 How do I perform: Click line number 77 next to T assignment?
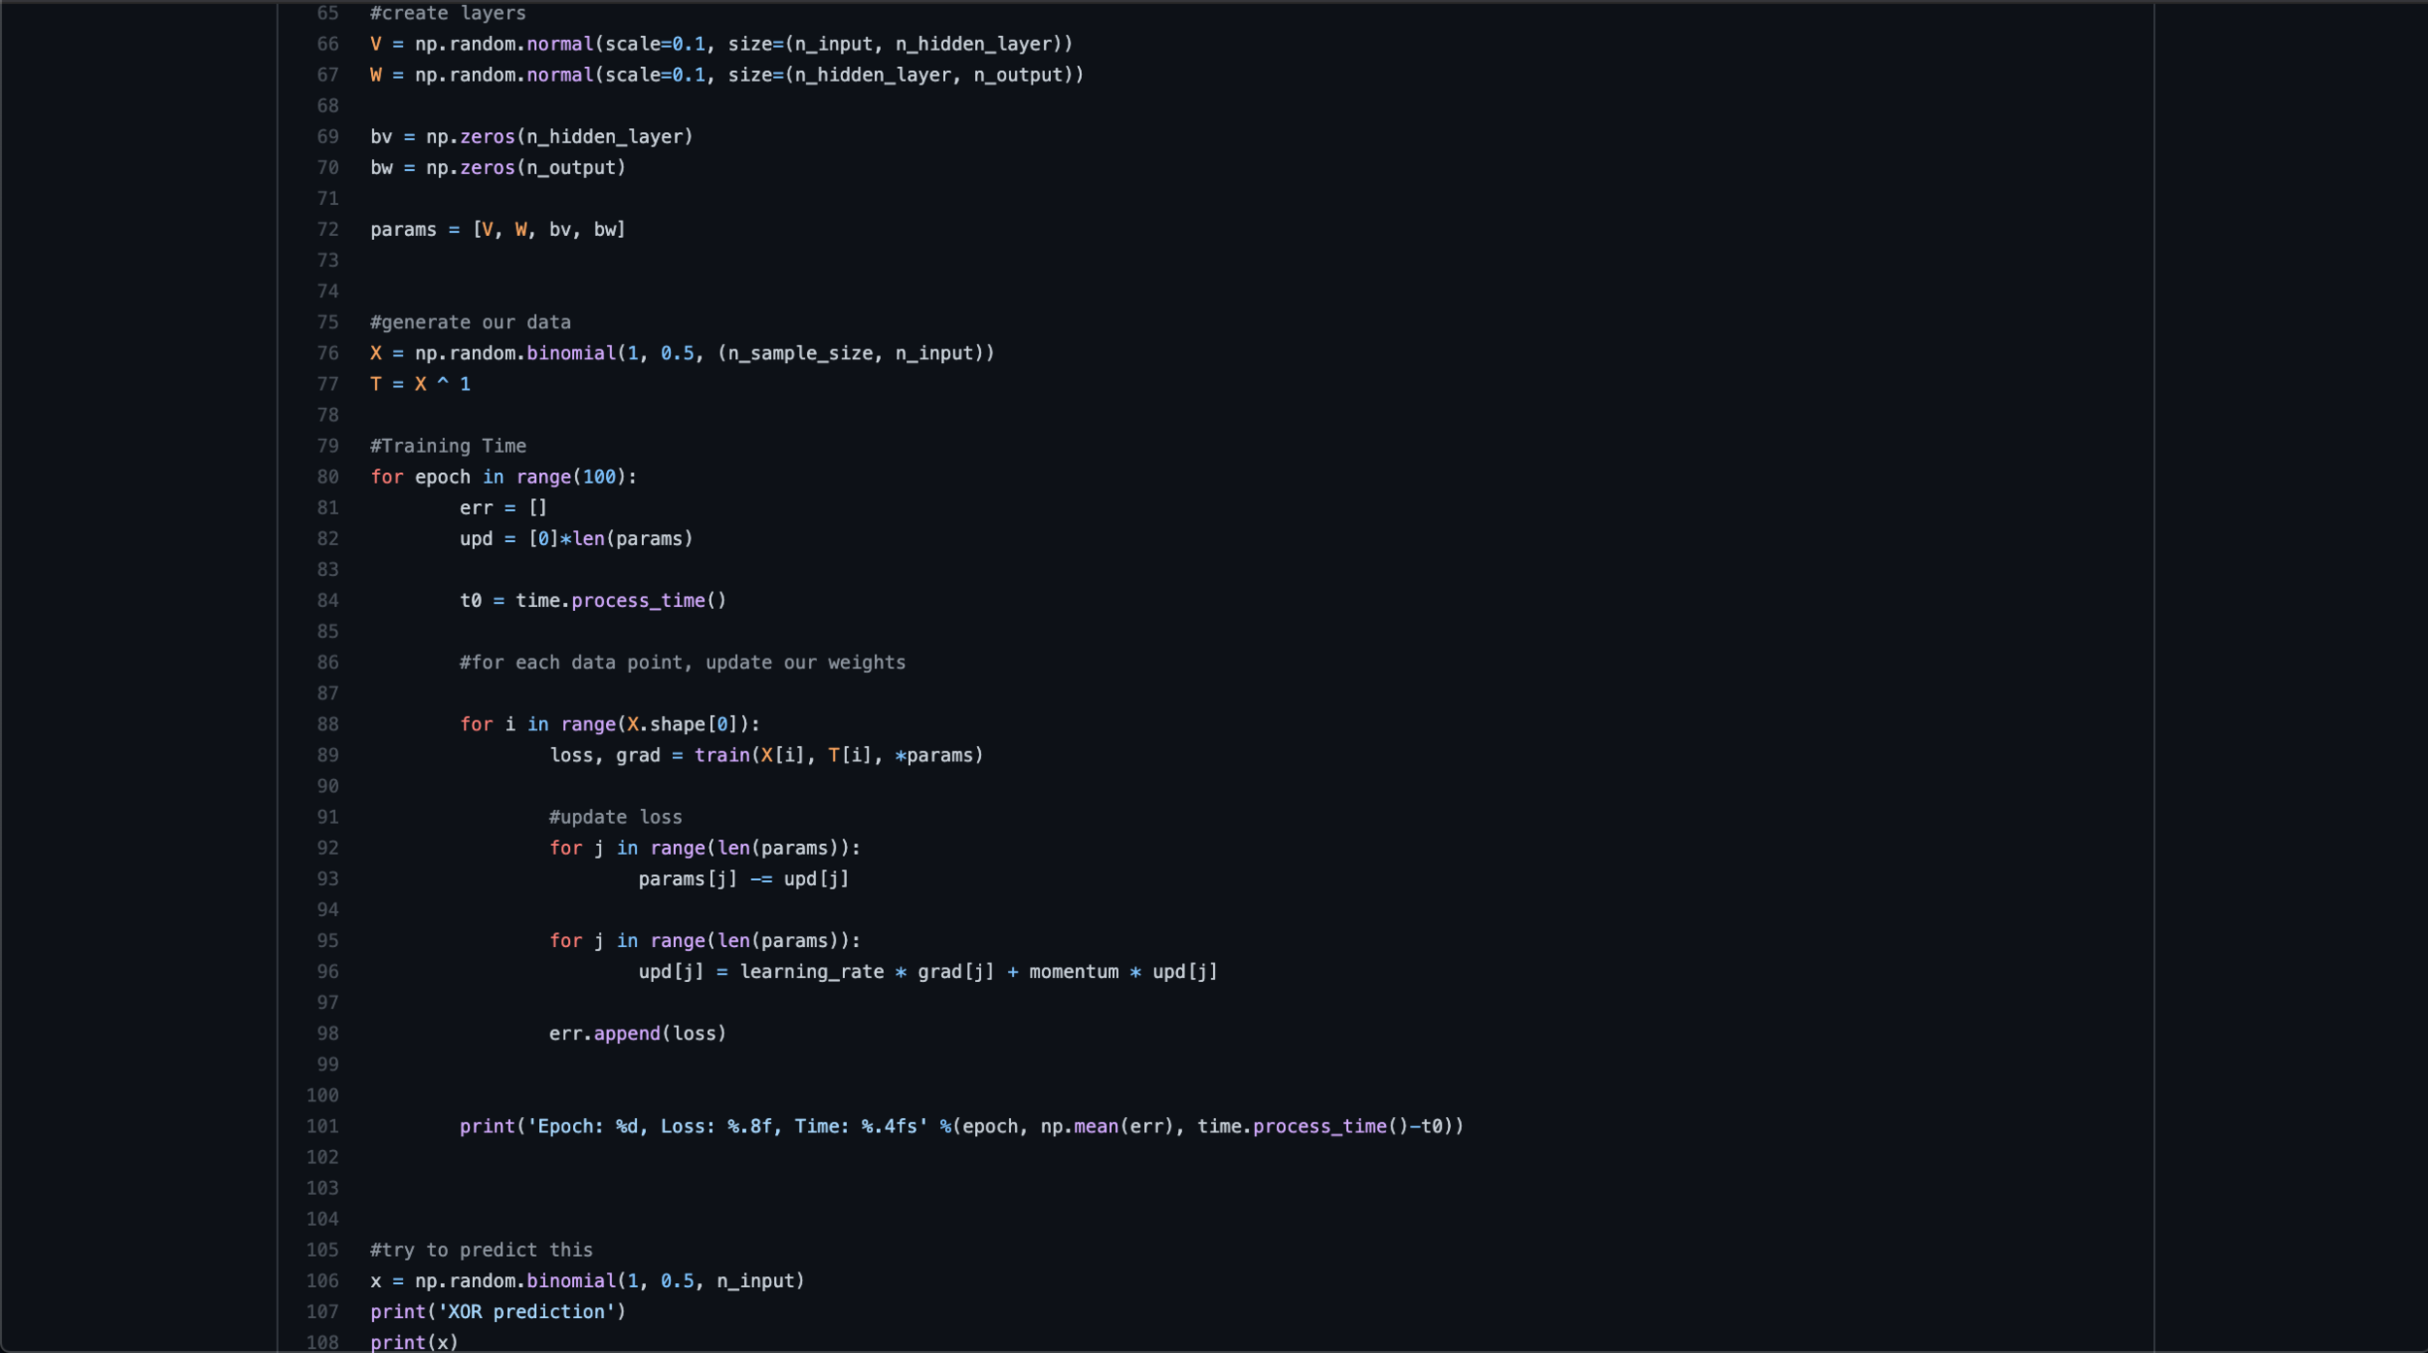point(327,385)
